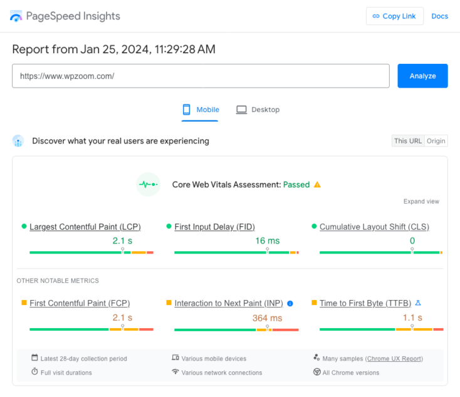The image size is (460, 397).
Task: Click the calendar icon for 28-day collection period
Action: (x=34, y=358)
